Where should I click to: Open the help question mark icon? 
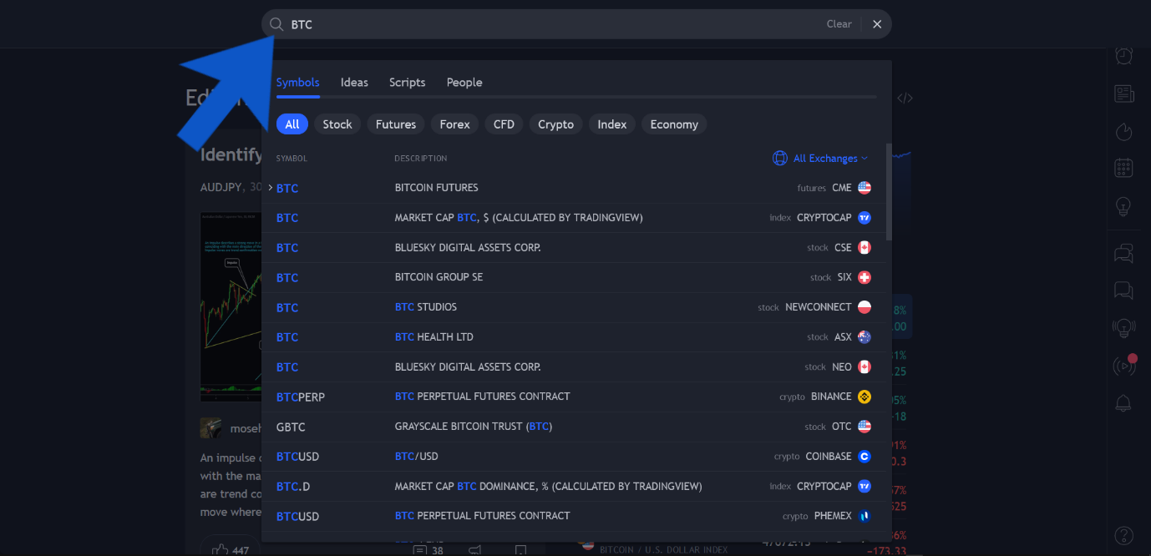[1124, 535]
